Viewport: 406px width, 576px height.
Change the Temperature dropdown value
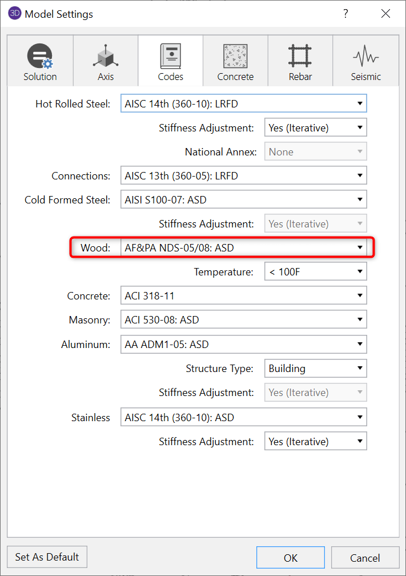pos(315,272)
